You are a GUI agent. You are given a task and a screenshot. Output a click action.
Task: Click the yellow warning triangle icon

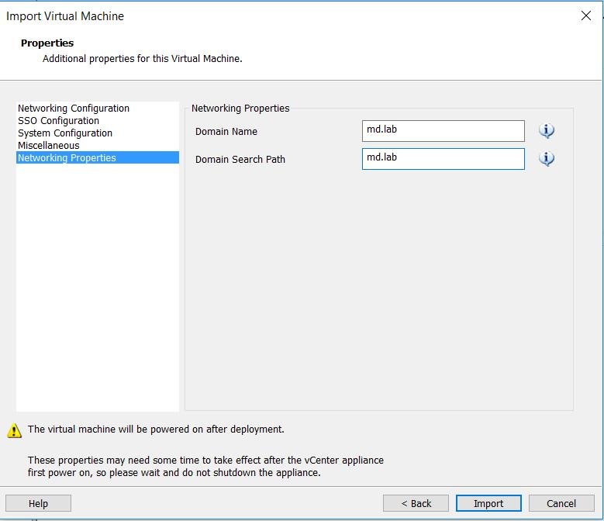14,430
